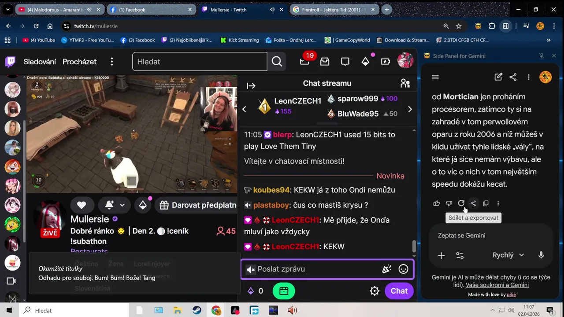Open Twitch notifications inbox with 19 badge
This screenshot has height=317, width=564.
[x=305, y=62]
